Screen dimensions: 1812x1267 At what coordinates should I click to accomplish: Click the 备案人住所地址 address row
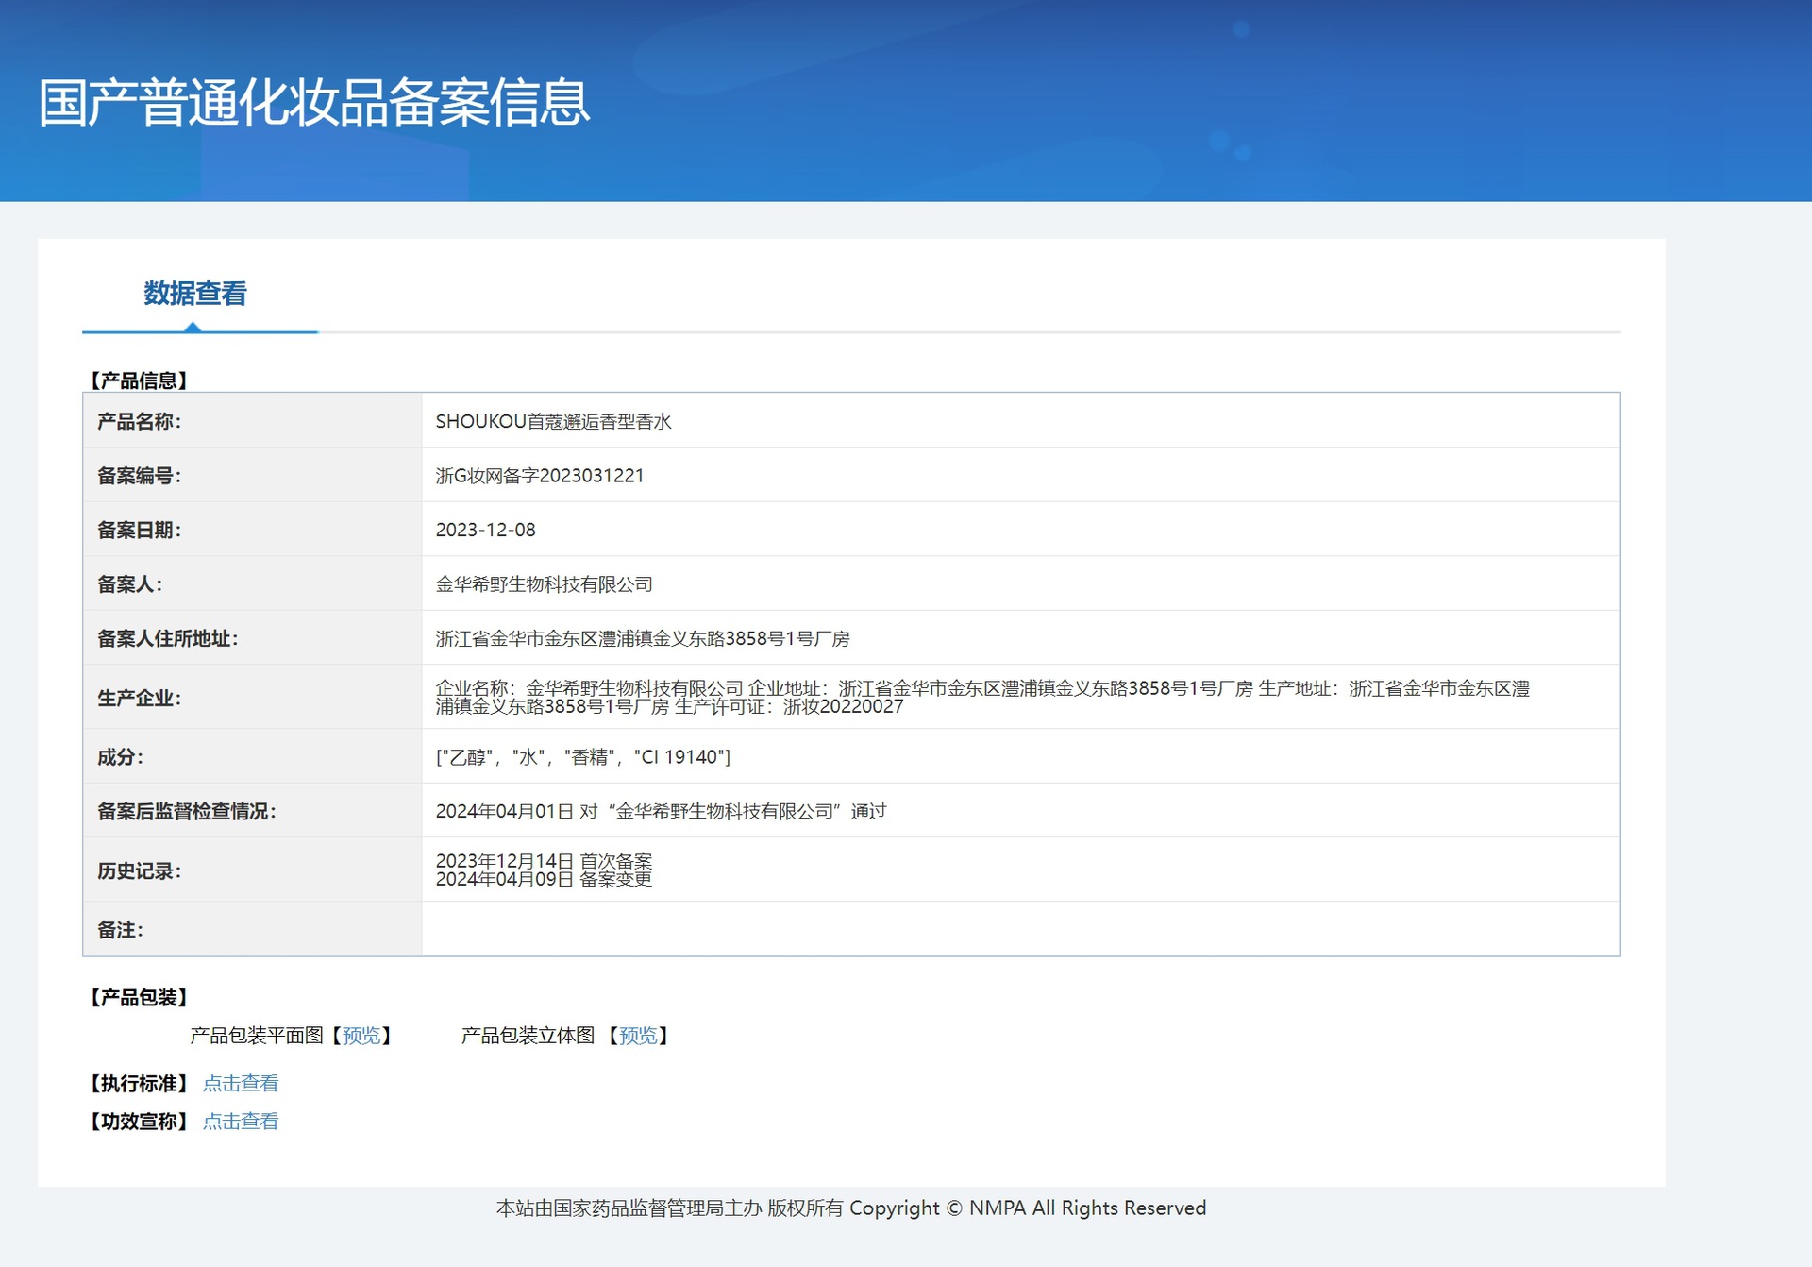[642, 637]
